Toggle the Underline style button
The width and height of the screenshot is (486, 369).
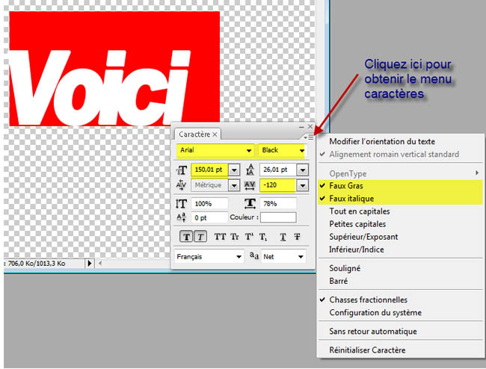[283, 237]
